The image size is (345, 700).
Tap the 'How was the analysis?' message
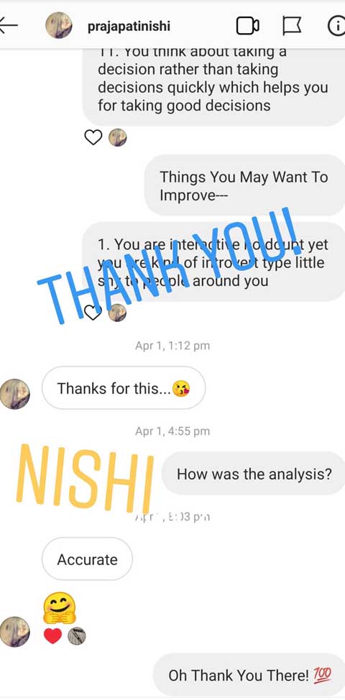coord(254,473)
